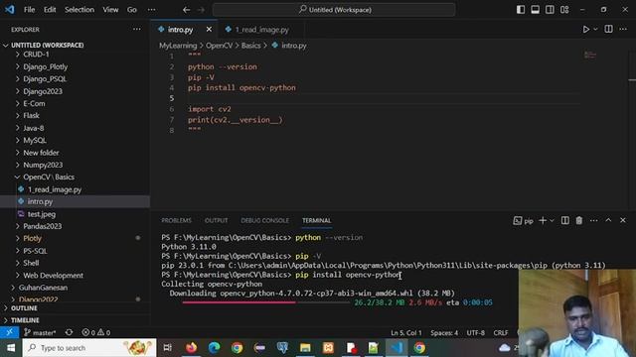Expand the TIMELINE section
Screen dimensions: 636x357
click(x=75, y=320)
